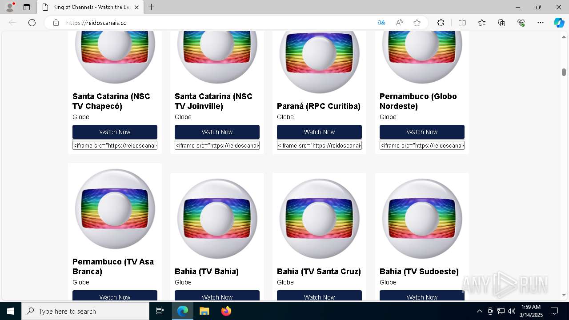Click the address bar URL field
569x320 pixels.
(218, 23)
